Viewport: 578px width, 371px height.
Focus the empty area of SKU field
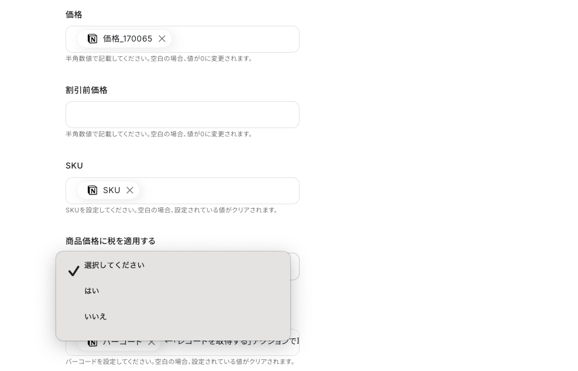tap(219, 191)
